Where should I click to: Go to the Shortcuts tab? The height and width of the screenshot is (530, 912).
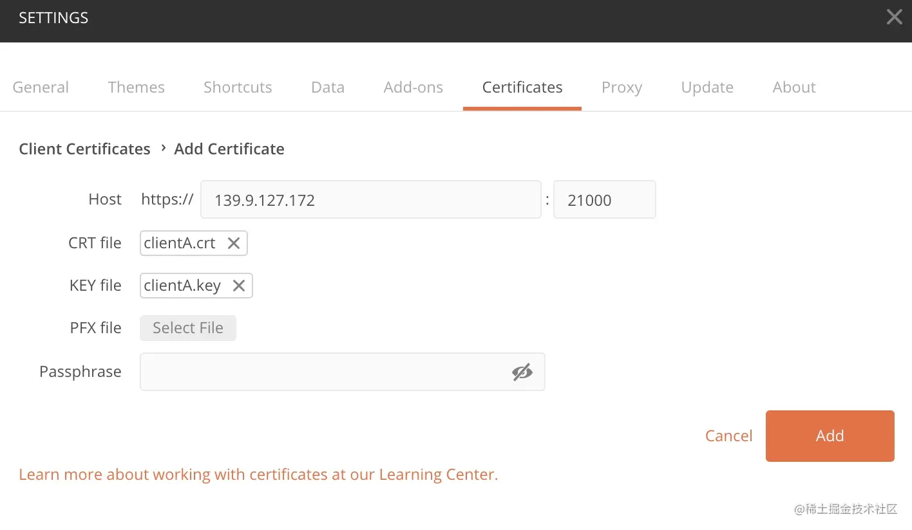238,87
